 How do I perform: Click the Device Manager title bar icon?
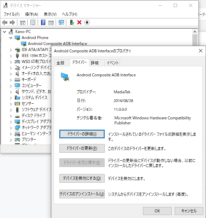tap(6, 5)
